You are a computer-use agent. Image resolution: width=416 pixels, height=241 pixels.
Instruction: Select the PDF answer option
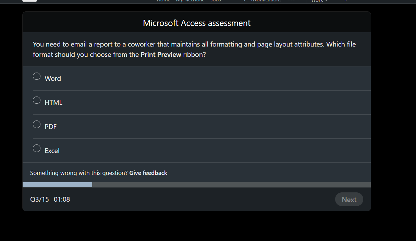click(x=37, y=124)
